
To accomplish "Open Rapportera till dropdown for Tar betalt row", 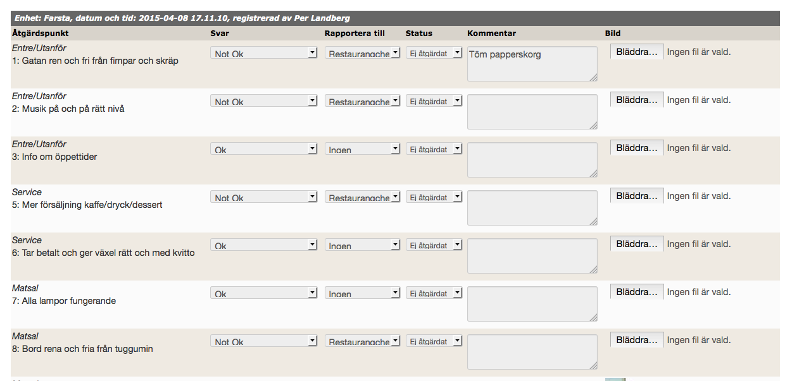I will click(363, 245).
